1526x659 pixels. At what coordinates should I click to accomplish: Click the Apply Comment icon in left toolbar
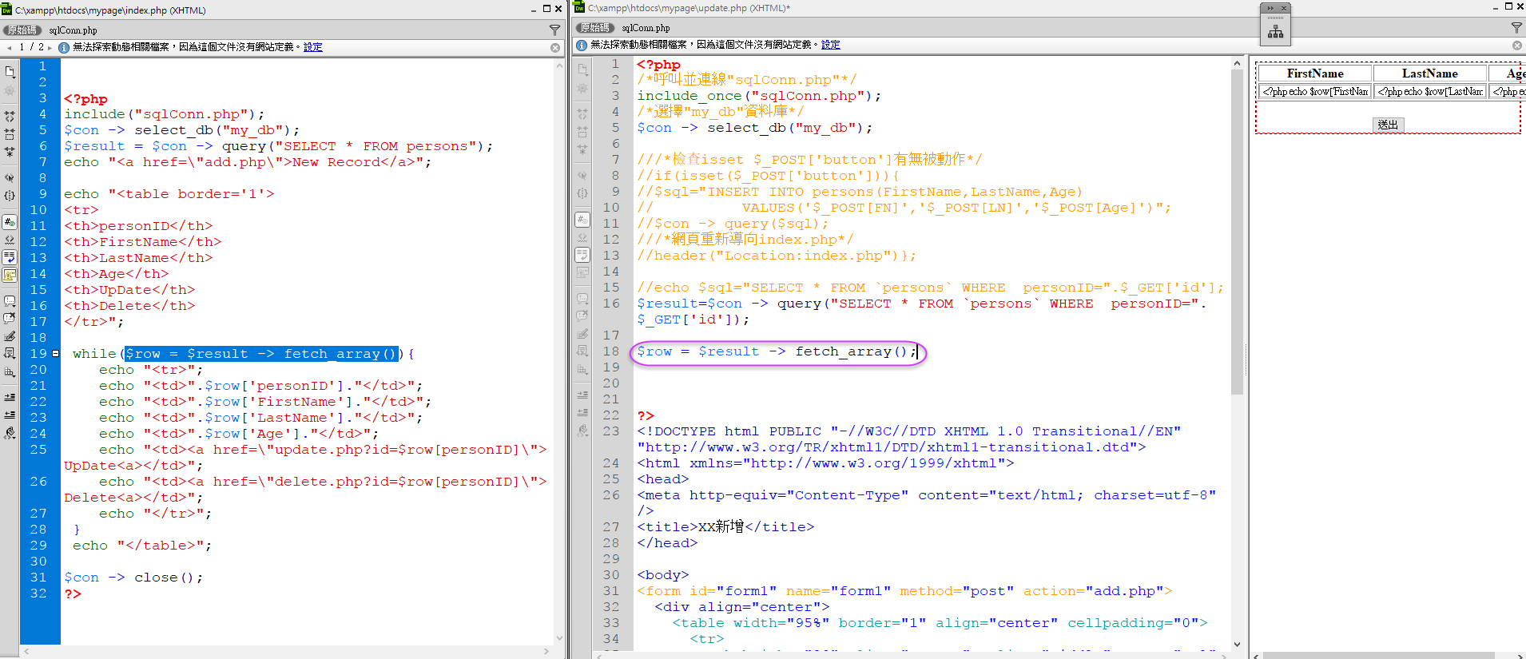(10, 301)
